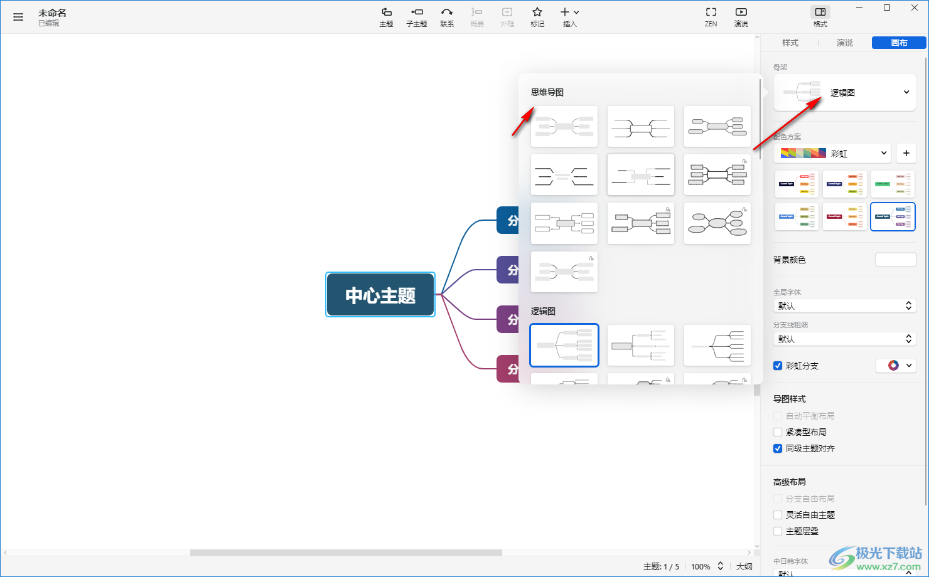
Task: Choose the first color theme thumbnail in top row
Action: tap(797, 184)
